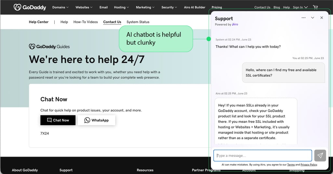
Task: Go to Help Center home
Action: click(39, 22)
